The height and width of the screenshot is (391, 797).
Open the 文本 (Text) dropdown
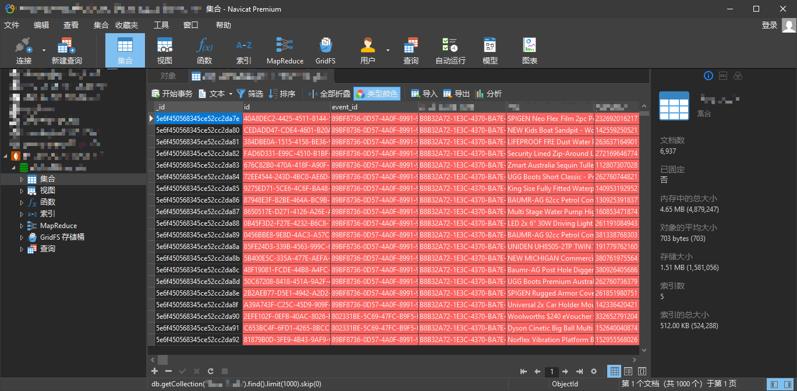215,94
